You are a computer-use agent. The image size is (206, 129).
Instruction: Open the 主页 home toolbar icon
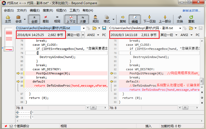tap(8, 19)
